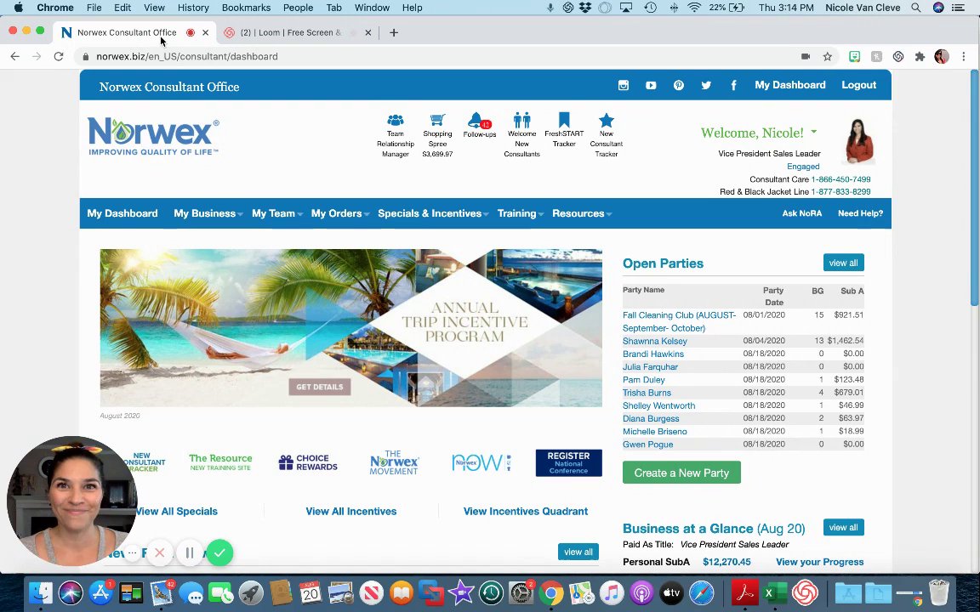Open the Bookmarks menu

coord(246,8)
